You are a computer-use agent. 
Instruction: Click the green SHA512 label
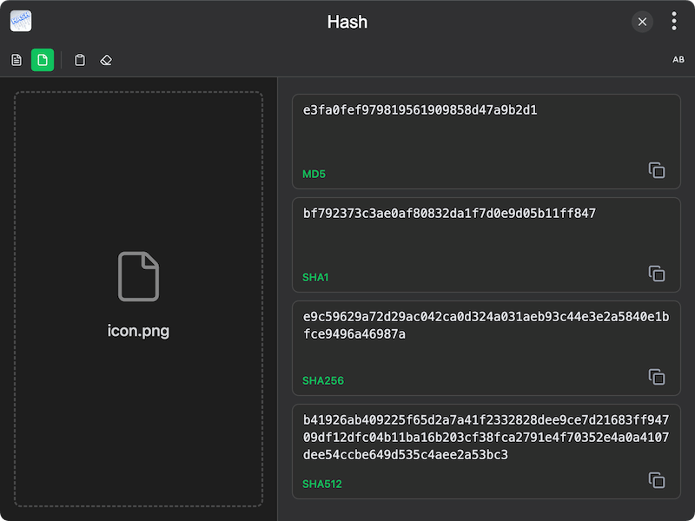pos(321,484)
